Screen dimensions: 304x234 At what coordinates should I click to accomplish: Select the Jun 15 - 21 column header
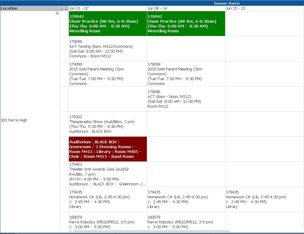click(265, 8)
